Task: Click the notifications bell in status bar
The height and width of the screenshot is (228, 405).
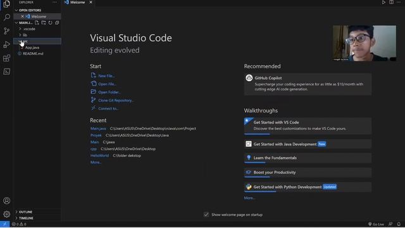Action: coord(399,224)
